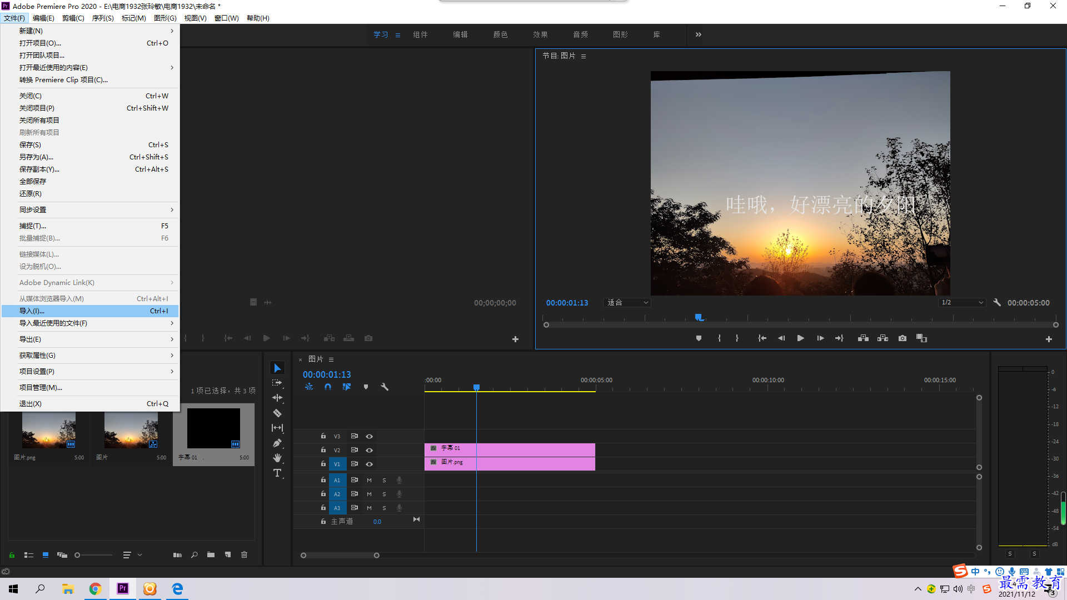This screenshot has width=1067, height=600.
Task: Click Program monitor playhead marker
Action: click(x=699, y=317)
